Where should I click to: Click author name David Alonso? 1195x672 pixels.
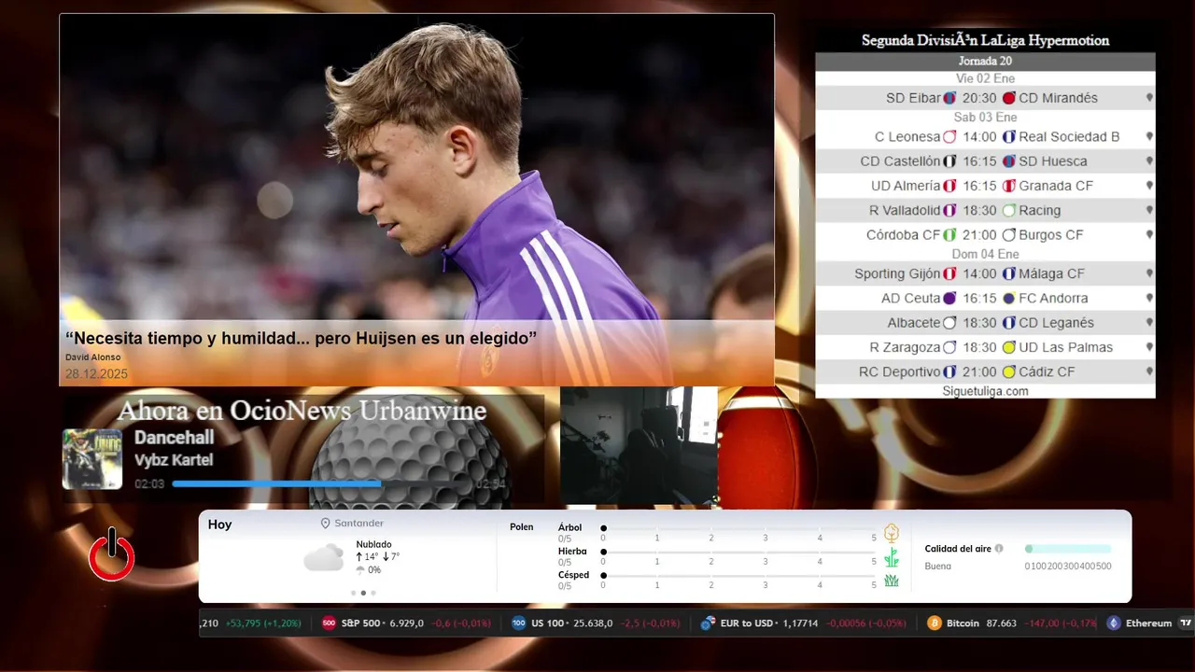(92, 357)
